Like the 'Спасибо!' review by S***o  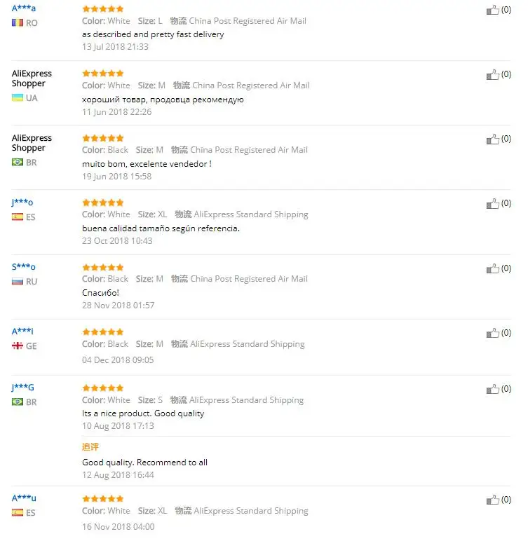tap(493, 268)
